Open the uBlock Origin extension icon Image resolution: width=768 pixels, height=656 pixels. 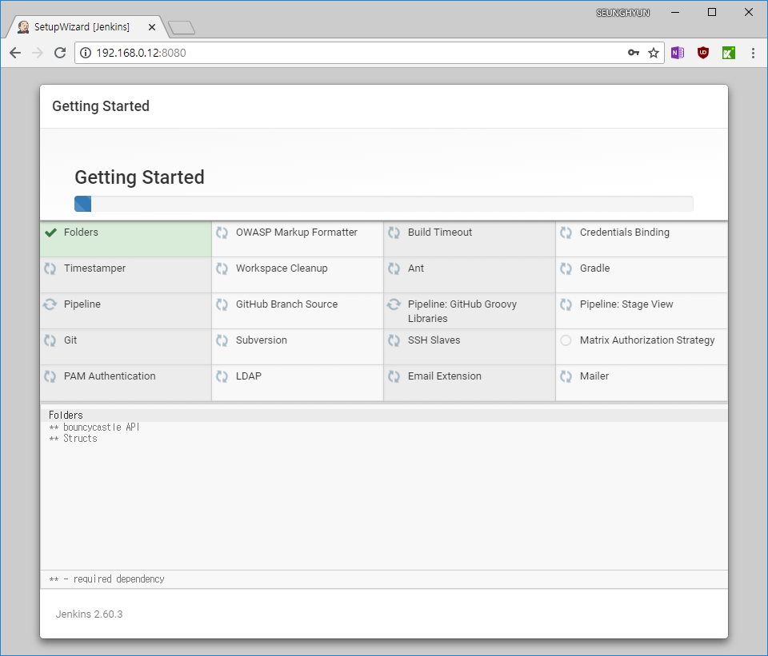pos(703,53)
